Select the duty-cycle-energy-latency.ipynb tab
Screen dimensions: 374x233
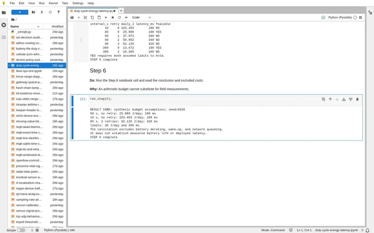(x=93, y=11)
